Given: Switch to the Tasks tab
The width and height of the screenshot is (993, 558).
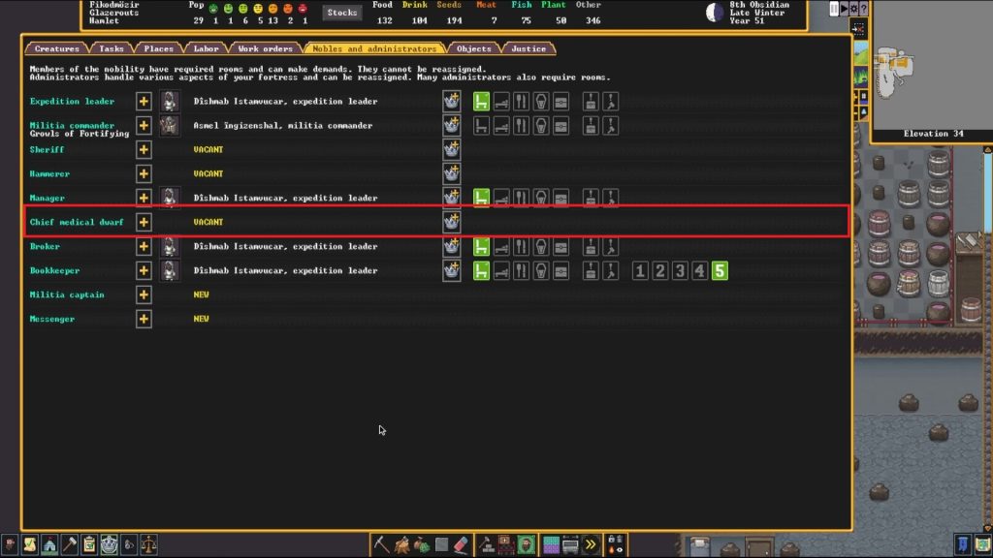Looking at the screenshot, I should 112,48.
